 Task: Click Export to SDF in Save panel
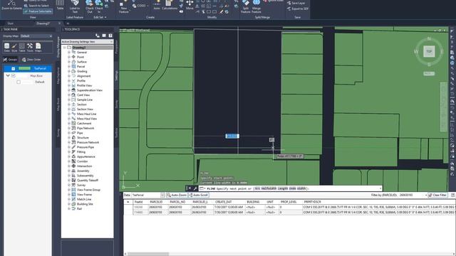[298, 9]
